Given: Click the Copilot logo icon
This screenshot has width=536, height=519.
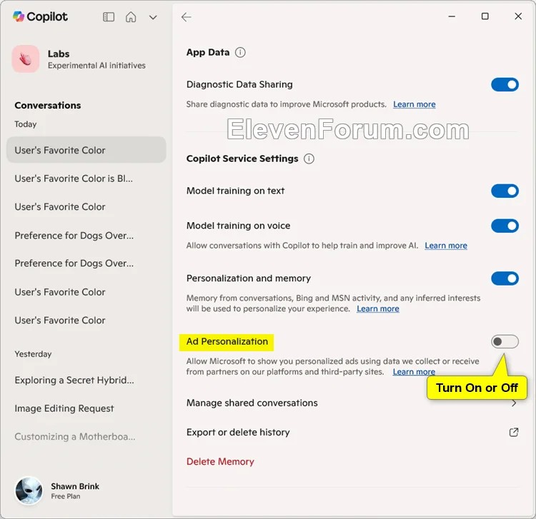Looking at the screenshot, I should click(19, 16).
